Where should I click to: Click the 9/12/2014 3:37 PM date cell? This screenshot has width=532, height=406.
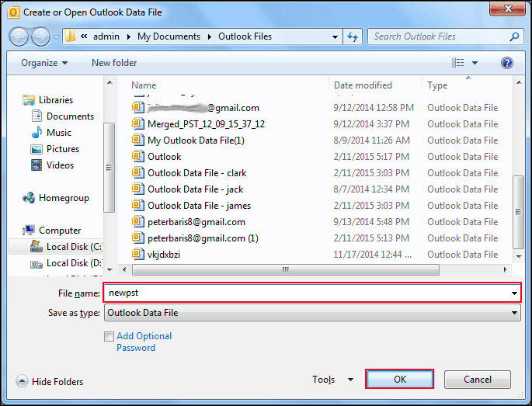371,124
